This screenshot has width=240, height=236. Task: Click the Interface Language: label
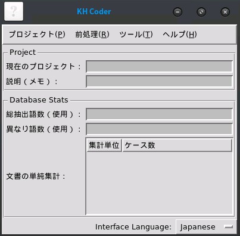pyautogui.click(x=133, y=227)
